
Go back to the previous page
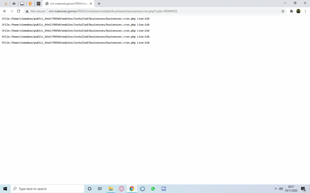point(5,11)
